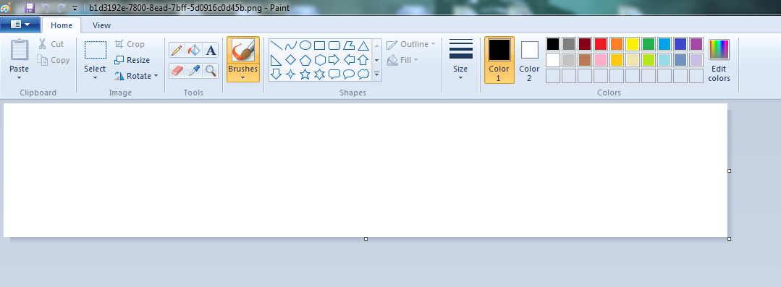This screenshot has height=287, width=781.
Task: Select the Eraser tool
Action: coord(177,71)
